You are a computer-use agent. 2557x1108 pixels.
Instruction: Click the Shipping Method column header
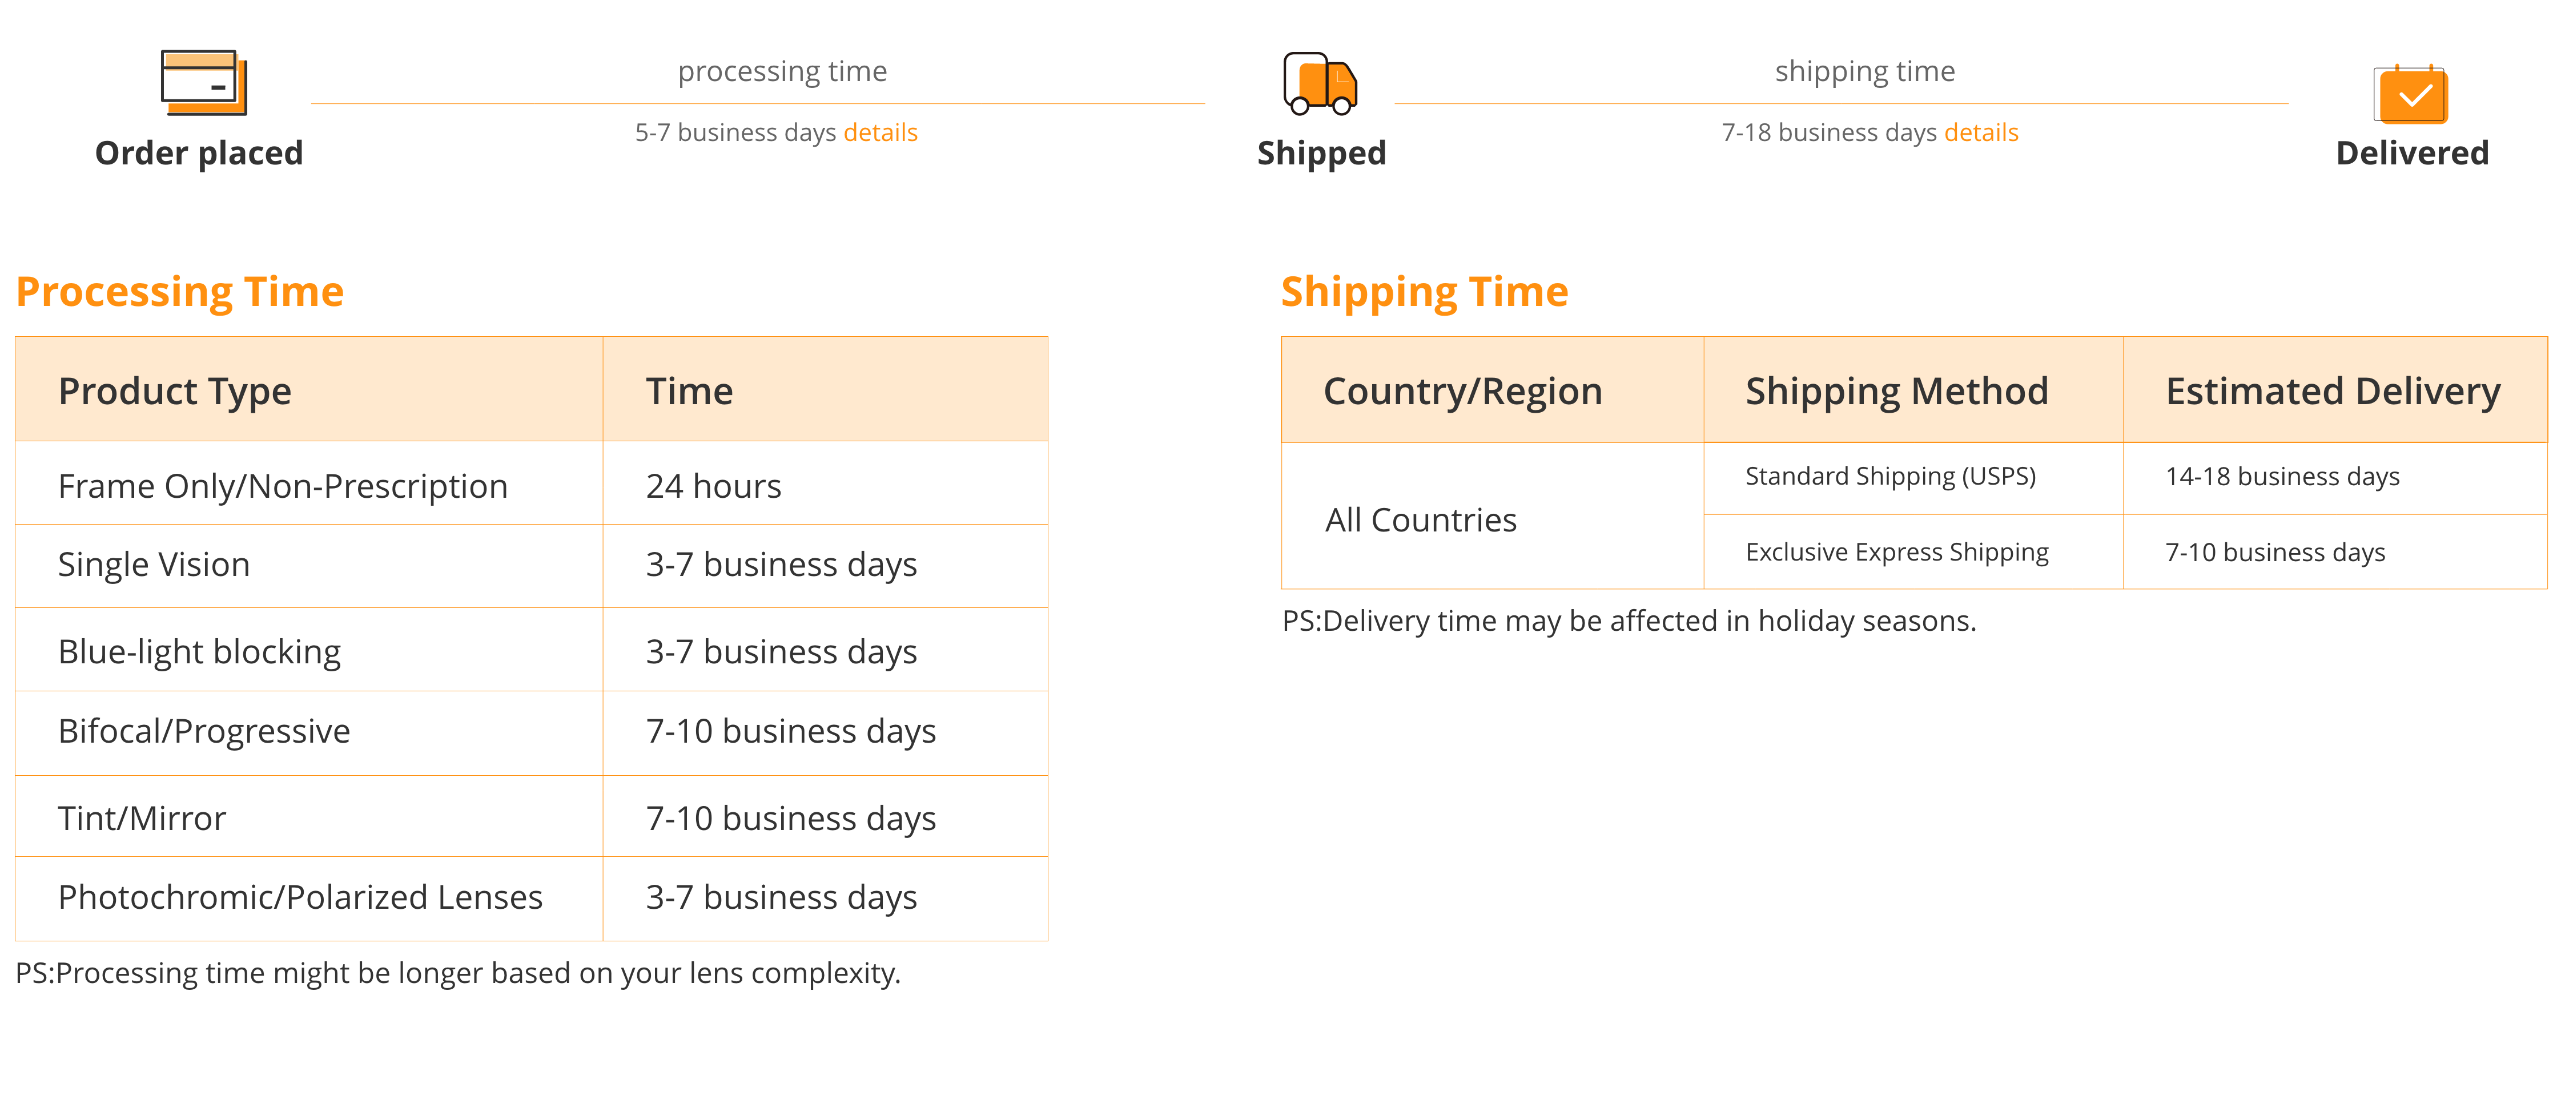[1913, 390]
